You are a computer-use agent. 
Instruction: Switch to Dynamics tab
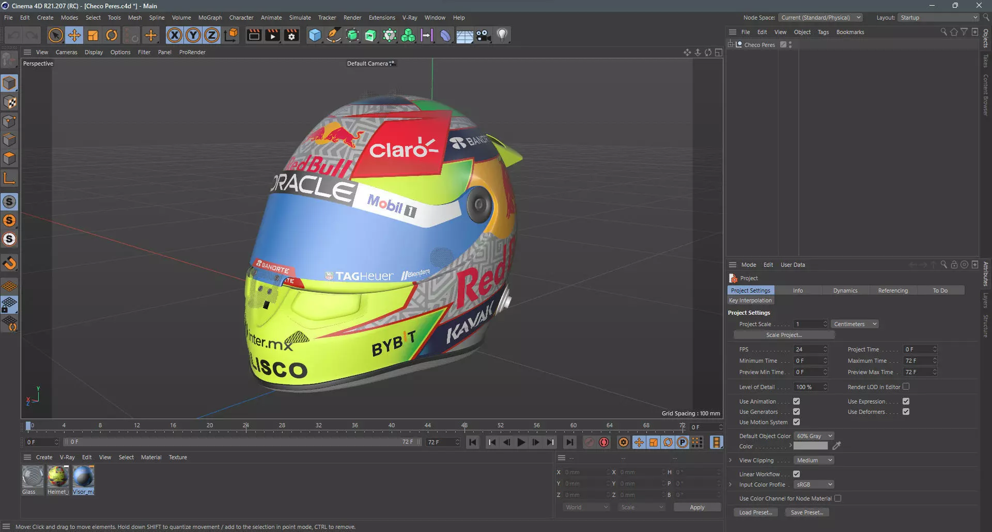845,291
